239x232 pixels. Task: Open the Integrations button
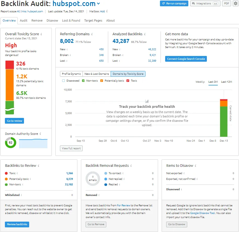205,3
